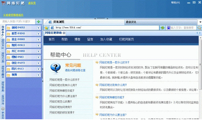Expand the 理财 (#50) category
Screen dimensions: 202x124
click(38, 57)
